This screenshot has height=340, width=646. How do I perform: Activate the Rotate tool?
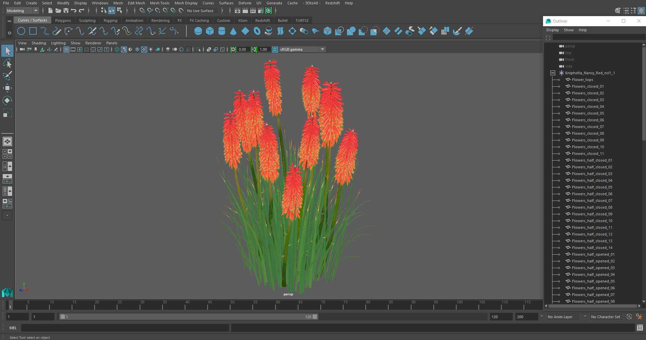pyautogui.click(x=7, y=100)
